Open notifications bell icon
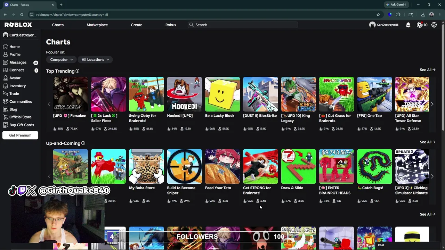 (x=408, y=25)
